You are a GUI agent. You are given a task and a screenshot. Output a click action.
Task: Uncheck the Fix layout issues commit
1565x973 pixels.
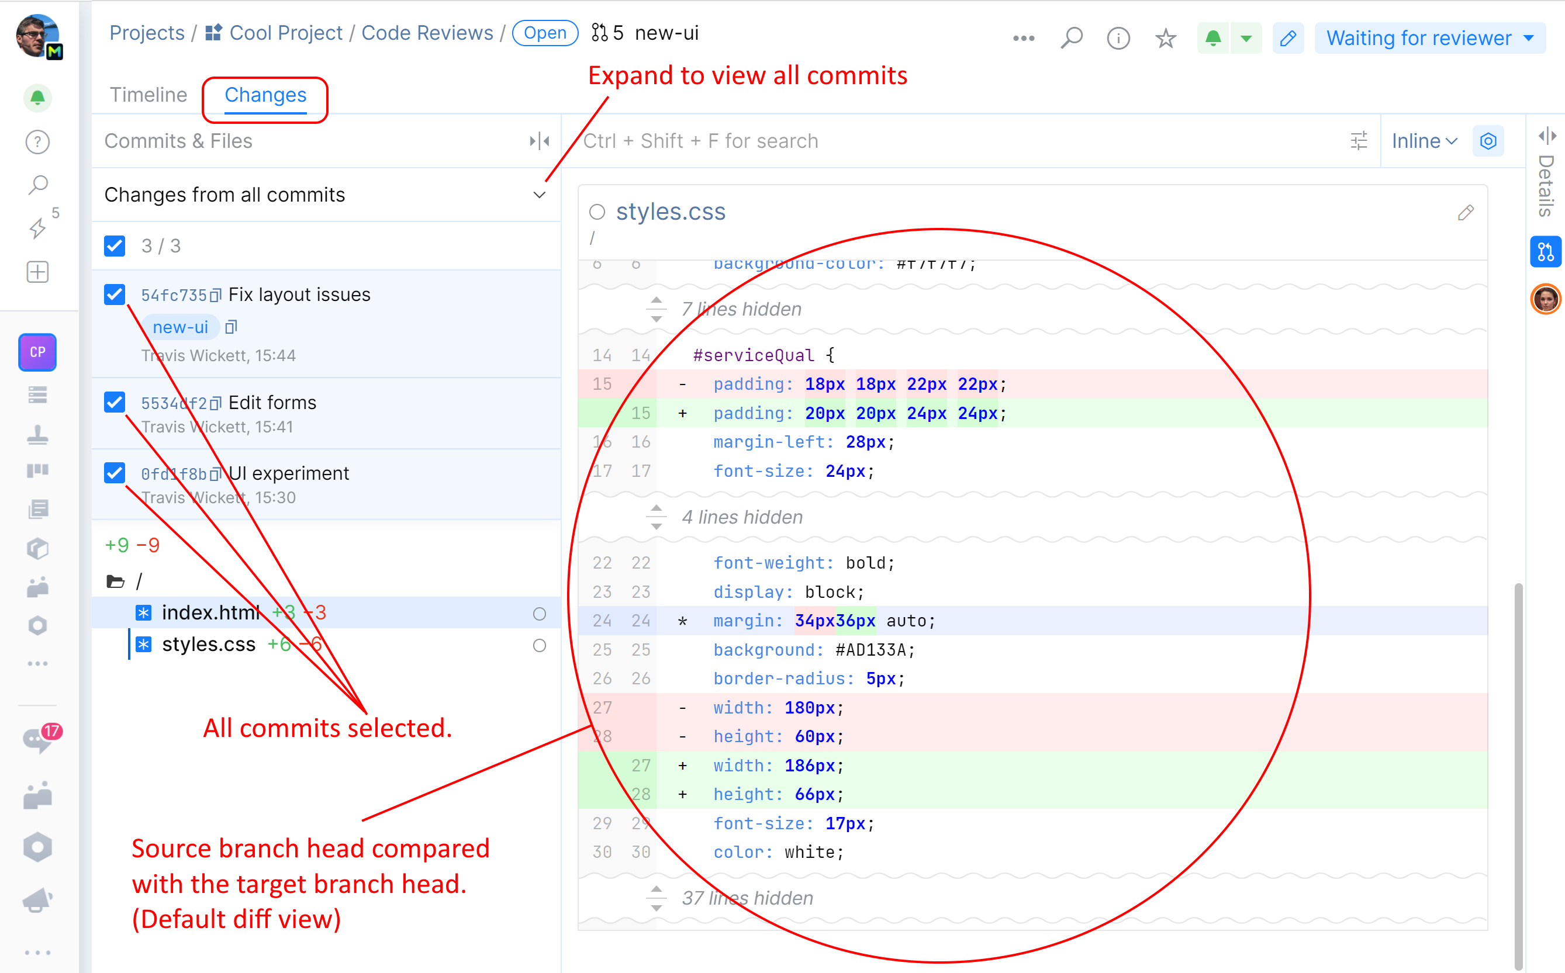pos(115,294)
